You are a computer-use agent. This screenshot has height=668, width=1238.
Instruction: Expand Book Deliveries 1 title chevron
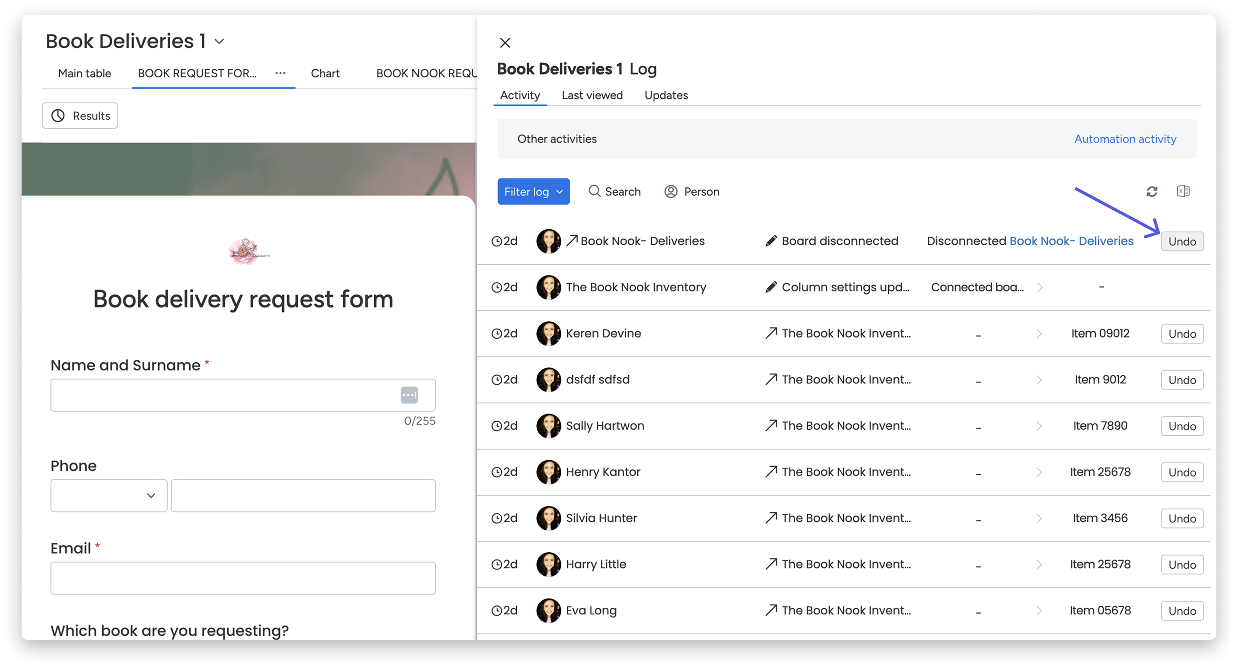(219, 41)
